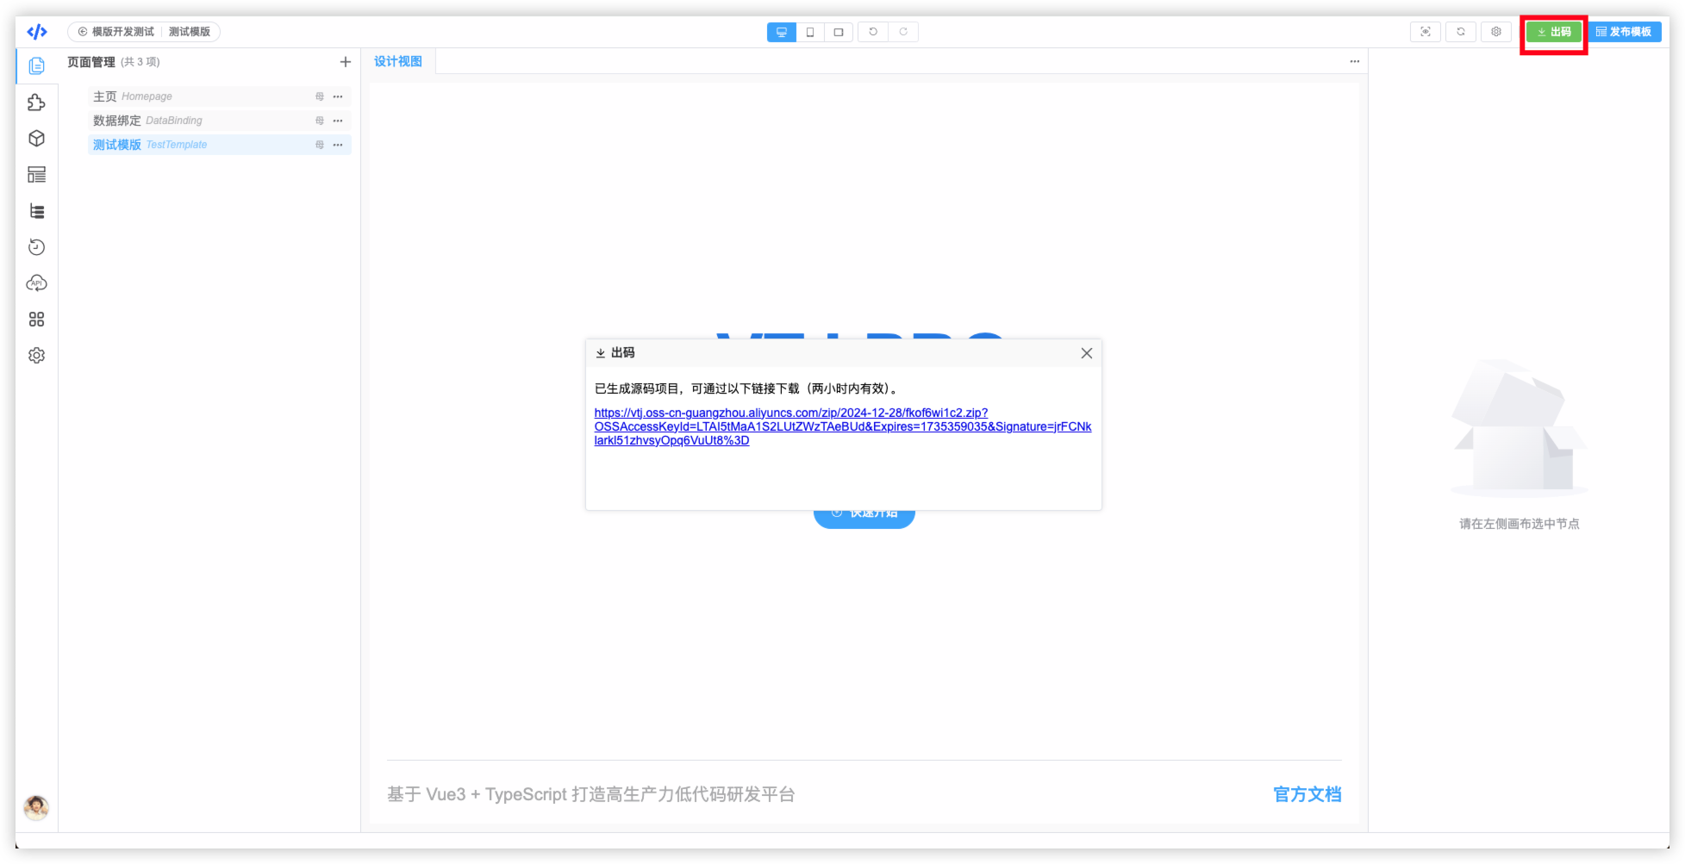
Task: Open the outline tree sidebar icon
Action: [x=36, y=211]
